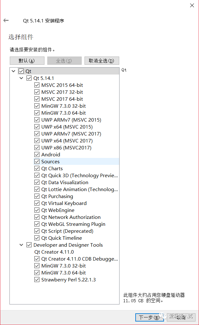199x325 pixels.
Task: Click the 下一步 (Next) button
Action: pos(149,317)
